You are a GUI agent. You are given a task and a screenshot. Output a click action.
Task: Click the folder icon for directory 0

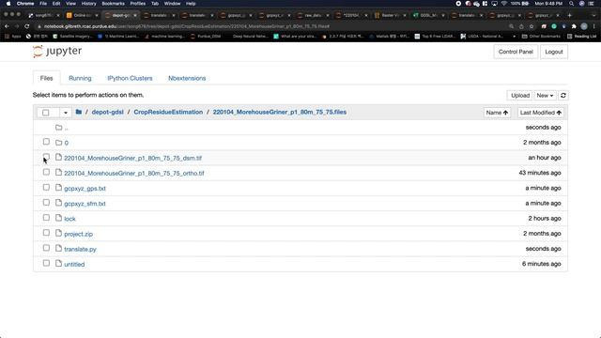click(58, 143)
